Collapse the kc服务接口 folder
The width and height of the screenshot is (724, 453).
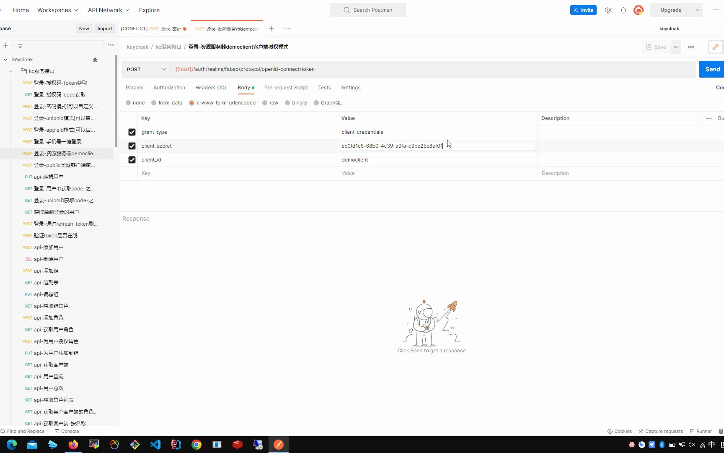coord(10,71)
